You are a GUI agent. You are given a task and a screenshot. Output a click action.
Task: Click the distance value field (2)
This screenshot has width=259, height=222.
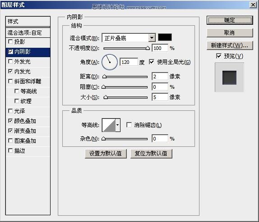(160, 77)
